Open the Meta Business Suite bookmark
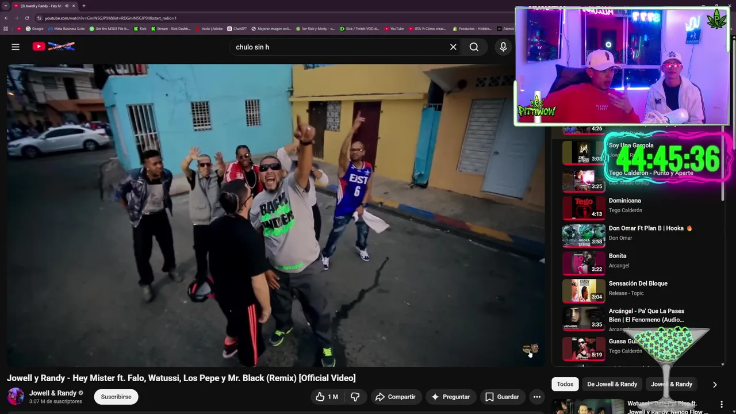 [x=66, y=29]
